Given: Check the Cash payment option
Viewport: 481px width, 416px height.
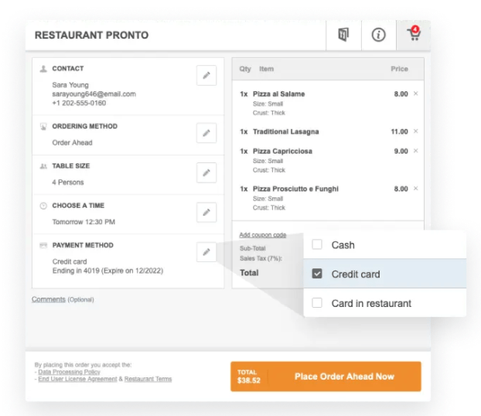Looking at the screenshot, I should click(317, 245).
